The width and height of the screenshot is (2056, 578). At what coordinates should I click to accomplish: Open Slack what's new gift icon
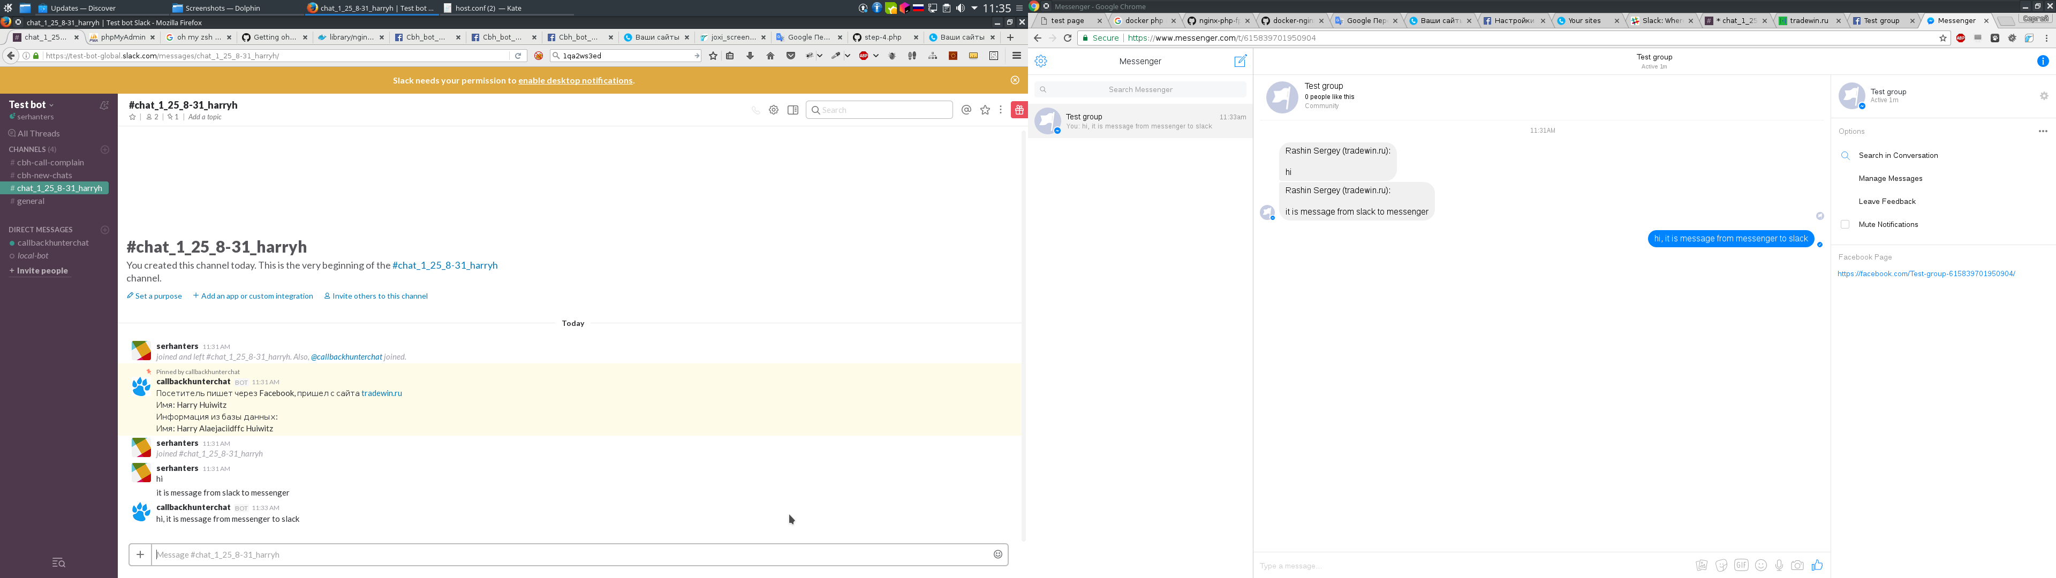coord(1018,110)
